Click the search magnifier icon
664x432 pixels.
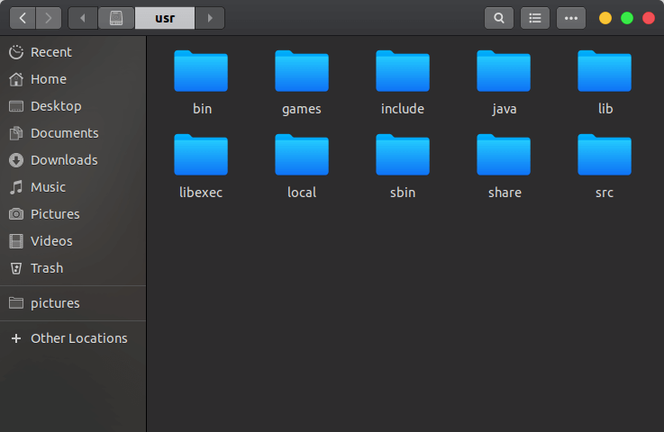click(x=499, y=18)
